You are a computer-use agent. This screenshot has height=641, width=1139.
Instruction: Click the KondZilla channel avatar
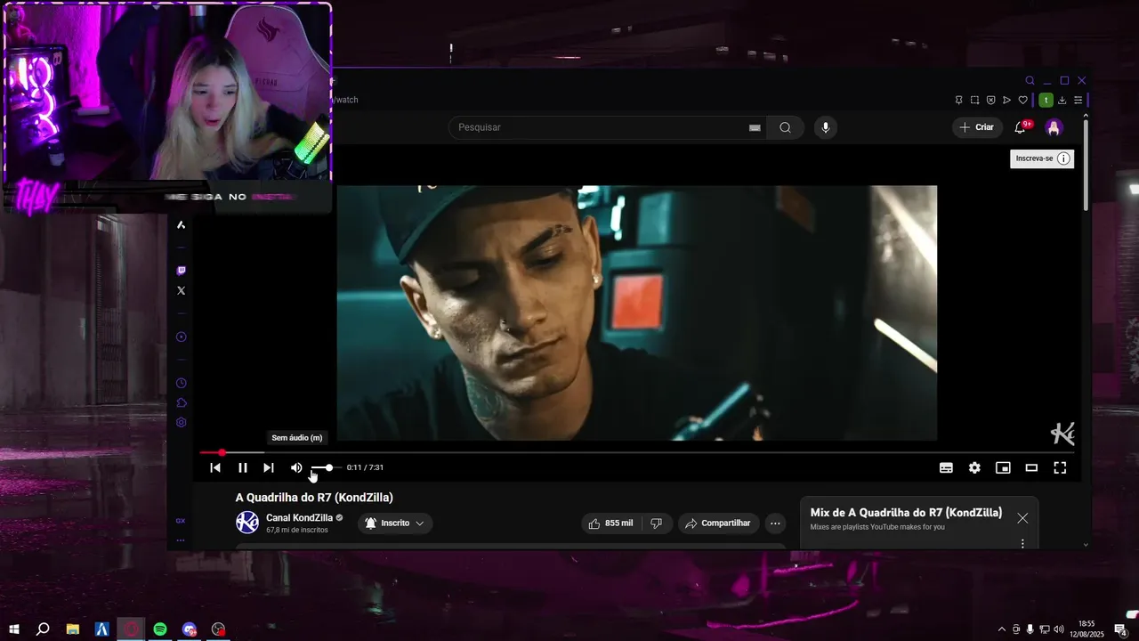tap(247, 523)
